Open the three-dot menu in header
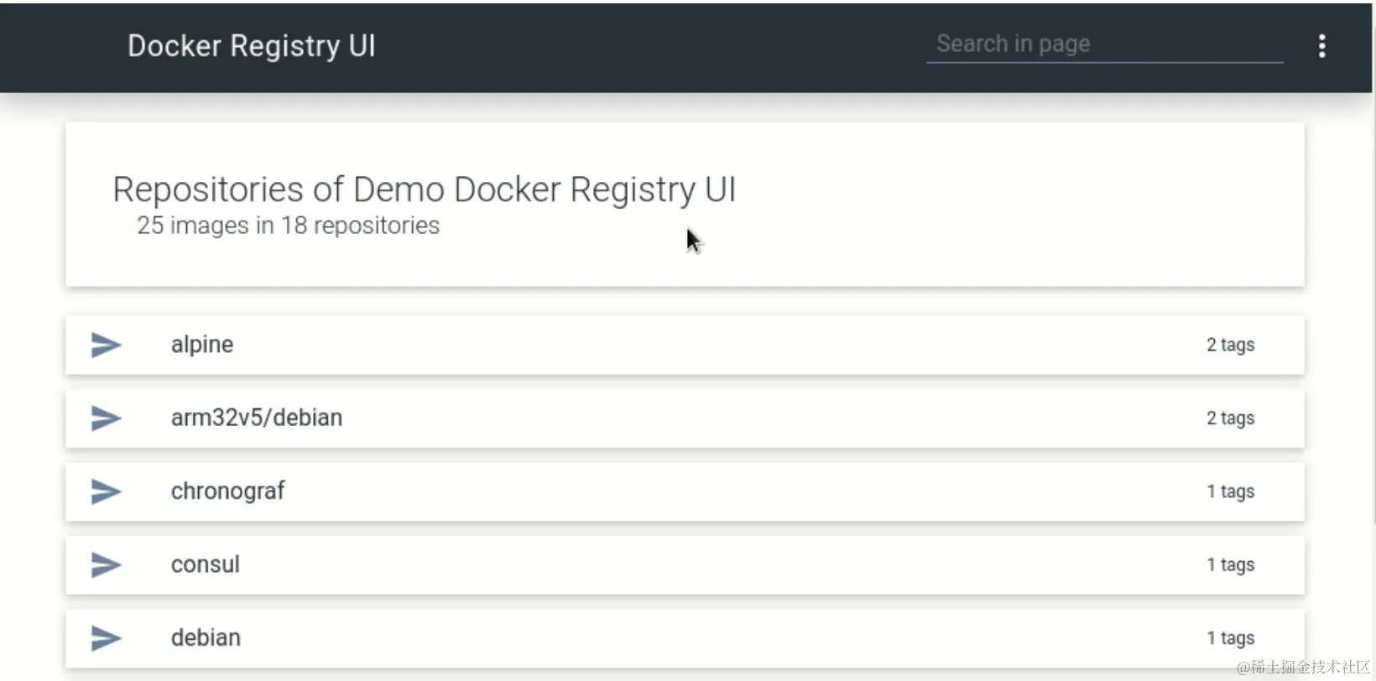 tap(1321, 46)
